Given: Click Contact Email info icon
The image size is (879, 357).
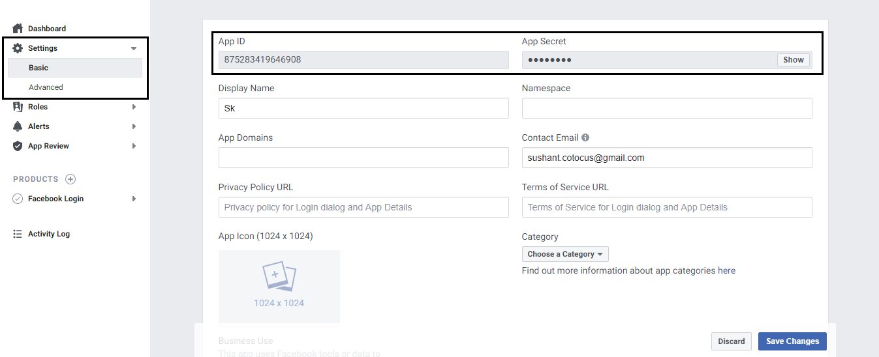Looking at the screenshot, I should [585, 137].
